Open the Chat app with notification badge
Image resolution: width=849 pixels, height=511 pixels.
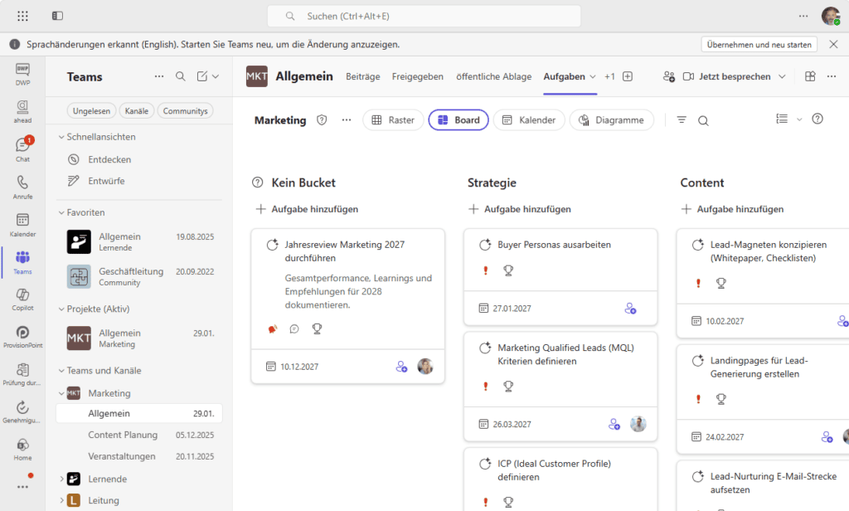pos(22,149)
